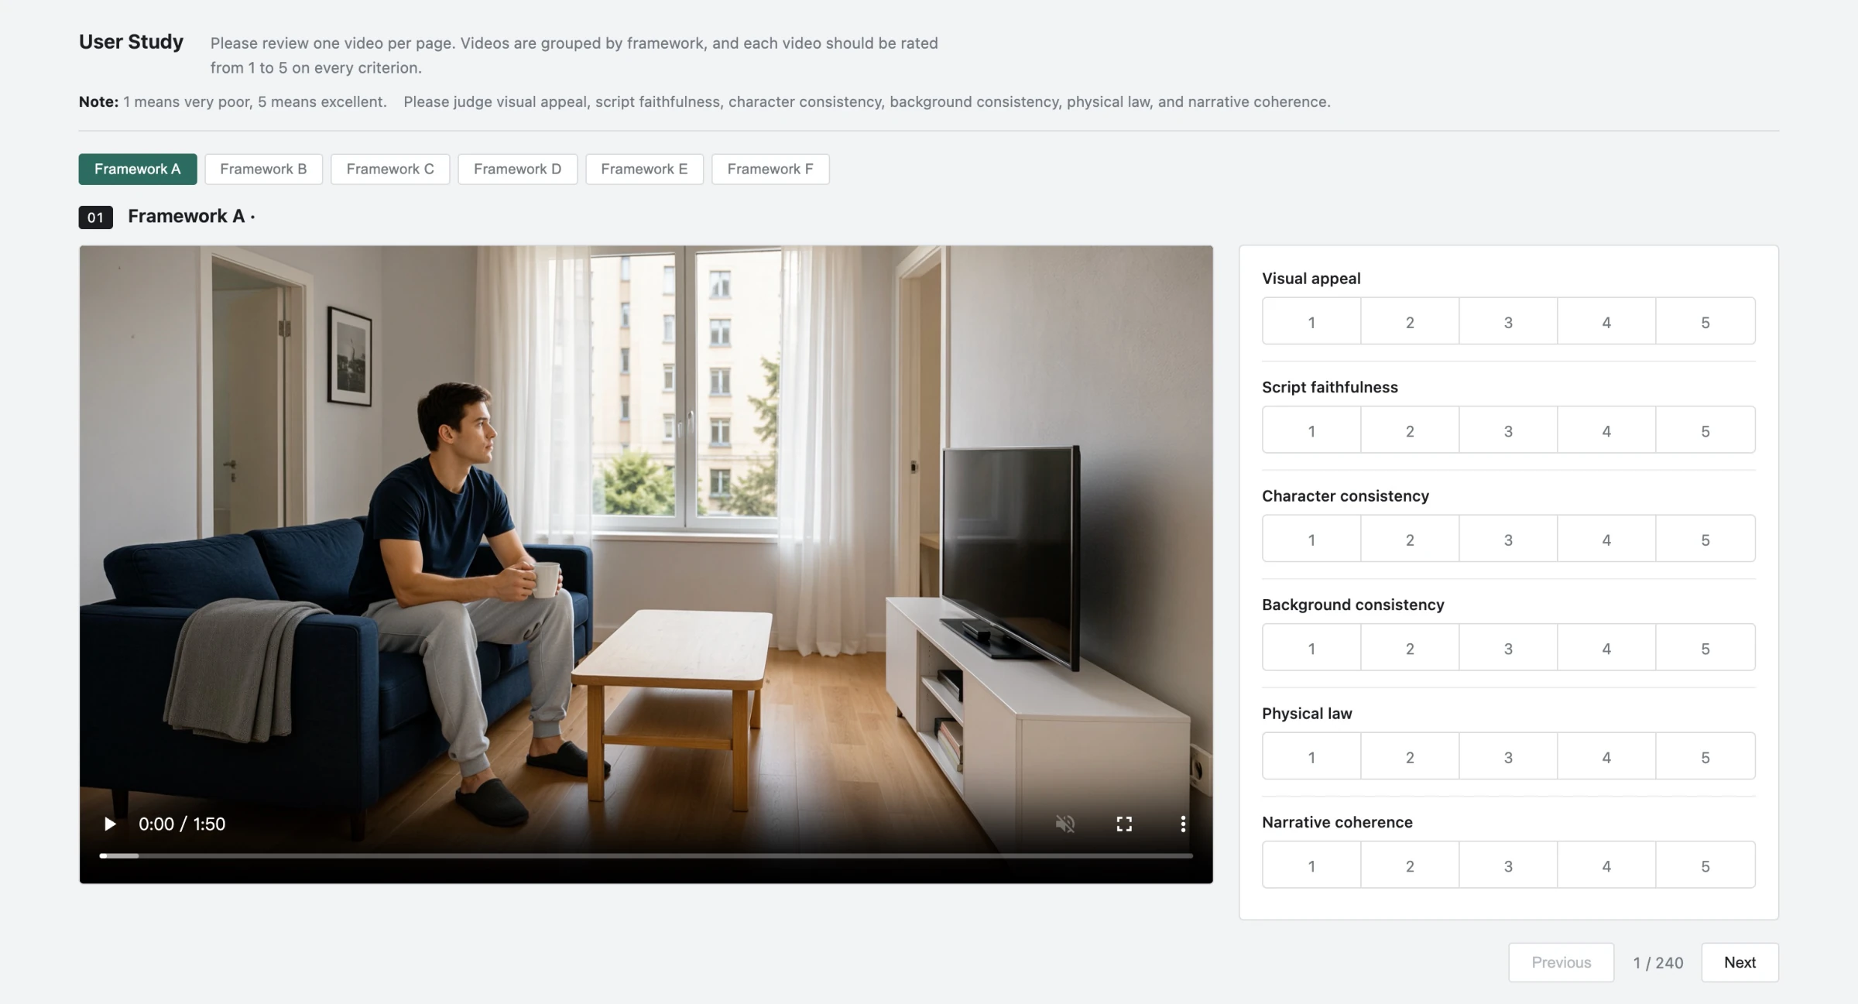Rate Background consistency as 1
The width and height of the screenshot is (1858, 1004).
coord(1311,647)
